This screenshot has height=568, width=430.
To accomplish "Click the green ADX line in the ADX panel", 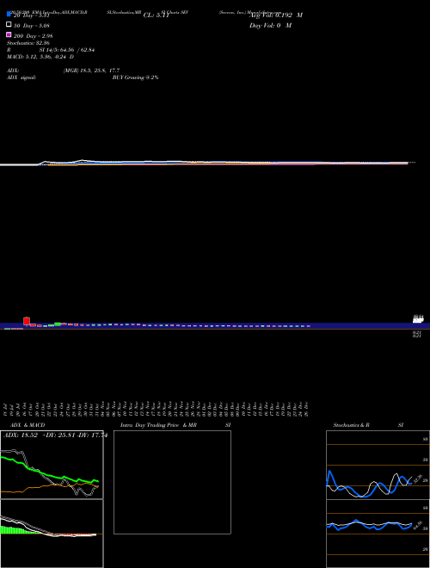I will (44, 473).
